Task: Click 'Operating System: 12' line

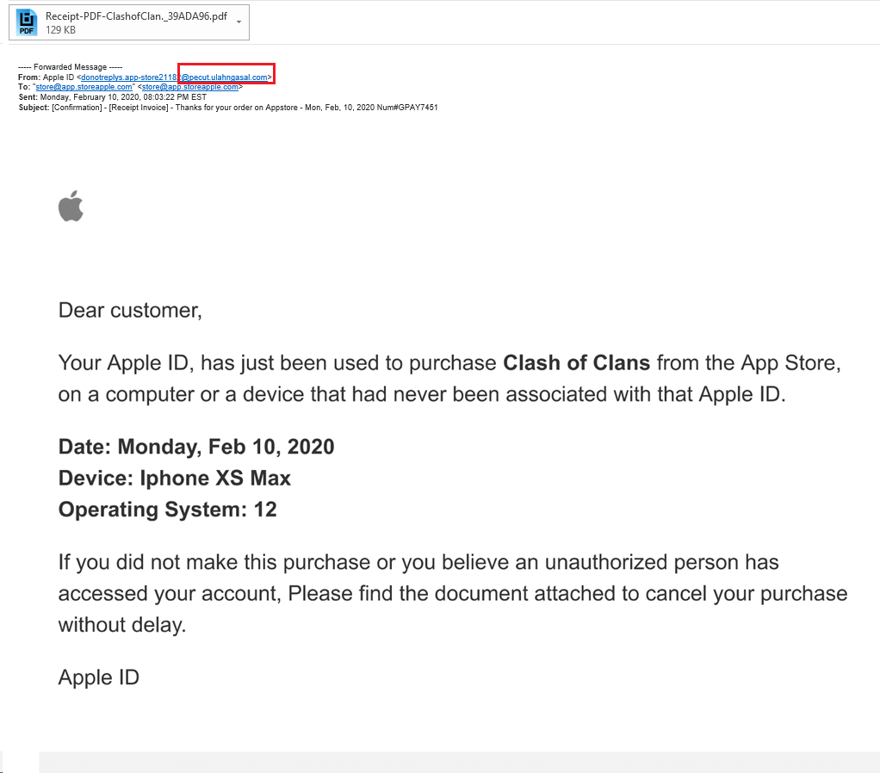Action: [x=168, y=510]
